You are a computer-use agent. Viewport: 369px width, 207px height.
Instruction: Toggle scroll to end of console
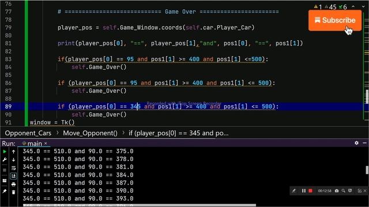point(13,176)
